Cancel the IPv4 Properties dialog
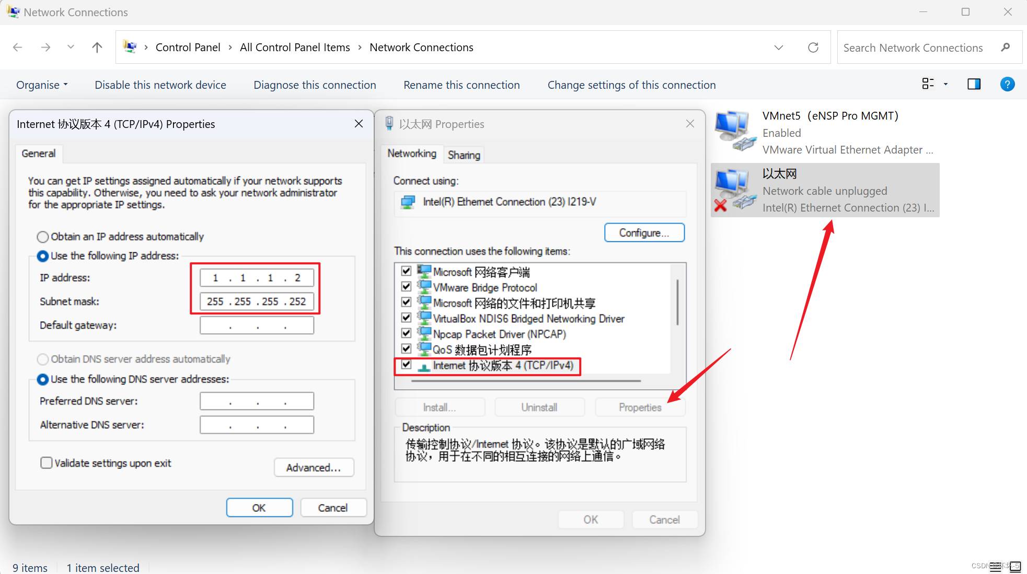1027x574 pixels. click(333, 508)
